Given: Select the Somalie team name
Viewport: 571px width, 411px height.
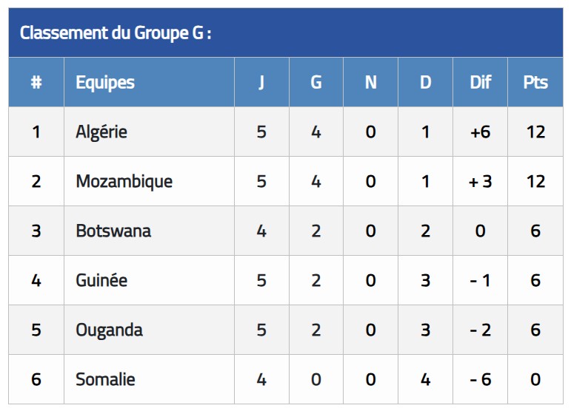Looking at the screenshot, I should (x=105, y=379).
